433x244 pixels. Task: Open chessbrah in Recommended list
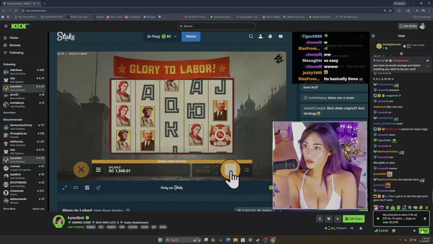(x=24, y=192)
